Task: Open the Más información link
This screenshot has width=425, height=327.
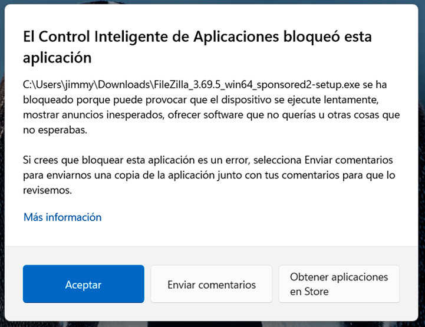Action: (62, 217)
